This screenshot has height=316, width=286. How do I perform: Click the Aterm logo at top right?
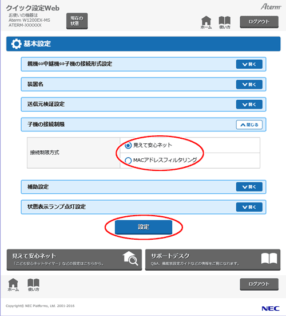271,7
